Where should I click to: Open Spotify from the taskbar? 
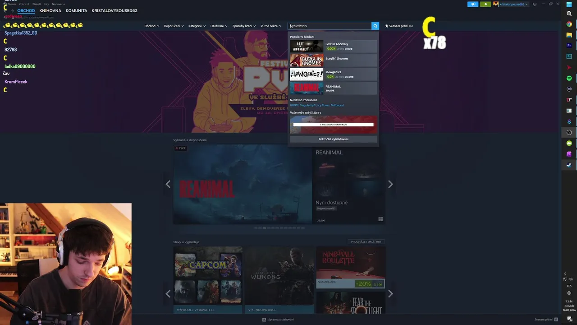[569, 78]
